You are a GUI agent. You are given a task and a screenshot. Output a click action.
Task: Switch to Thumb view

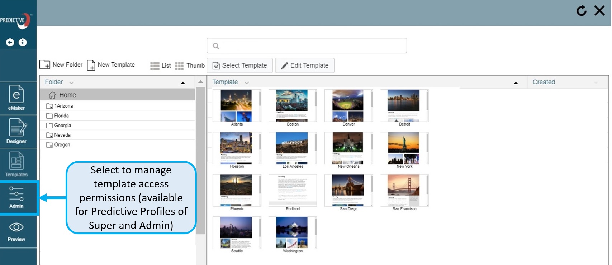(190, 65)
